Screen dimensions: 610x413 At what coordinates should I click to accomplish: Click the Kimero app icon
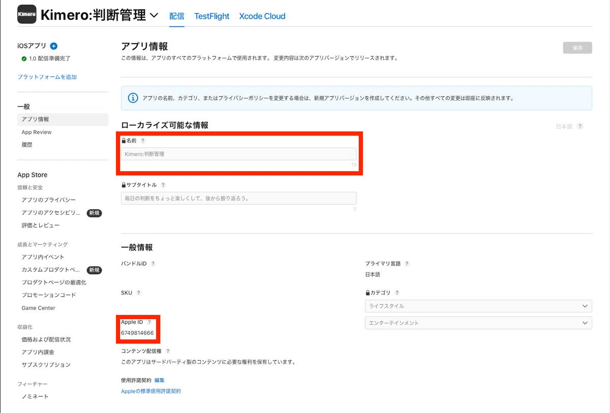(26, 14)
